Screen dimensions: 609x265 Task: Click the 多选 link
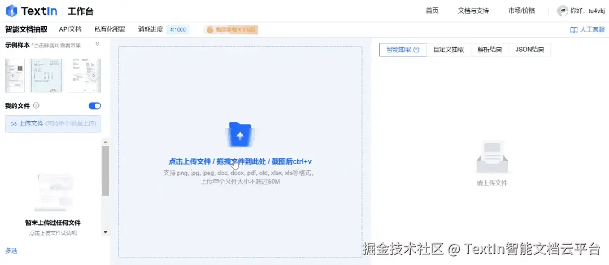(11, 251)
